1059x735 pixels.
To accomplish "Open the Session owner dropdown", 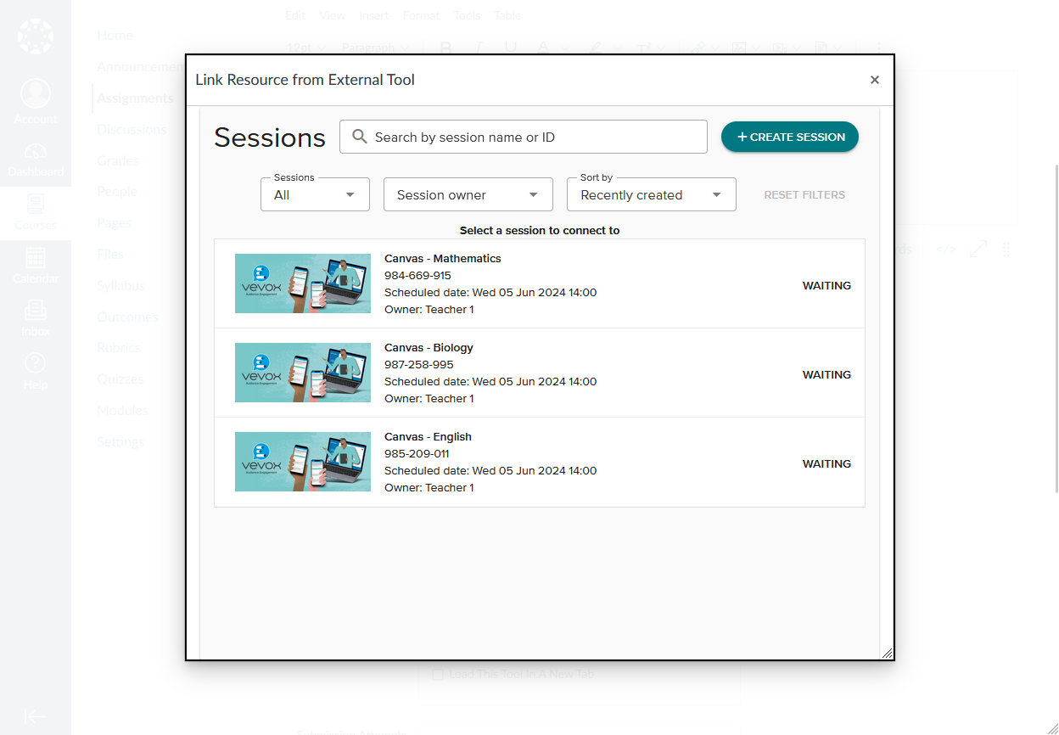I will click(468, 194).
